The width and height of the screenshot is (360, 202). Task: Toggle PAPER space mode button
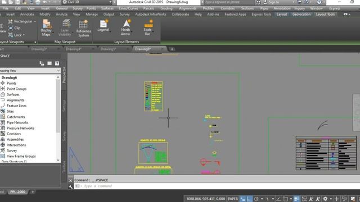point(233,199)
